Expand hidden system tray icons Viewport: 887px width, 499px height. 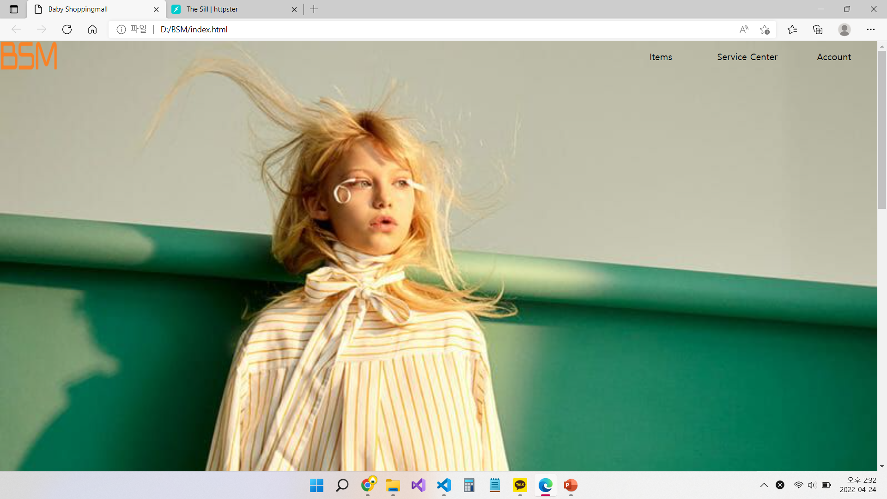coord(764,485)
